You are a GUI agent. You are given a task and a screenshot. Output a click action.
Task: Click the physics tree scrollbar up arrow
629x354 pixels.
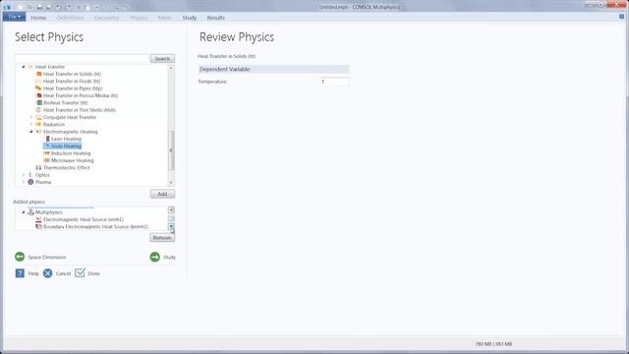(x=171, y=68)
